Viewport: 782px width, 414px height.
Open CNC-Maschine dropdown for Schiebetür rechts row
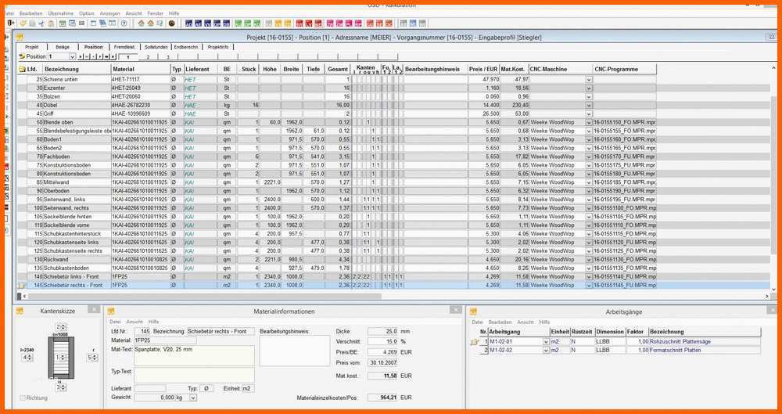point(589,285)
